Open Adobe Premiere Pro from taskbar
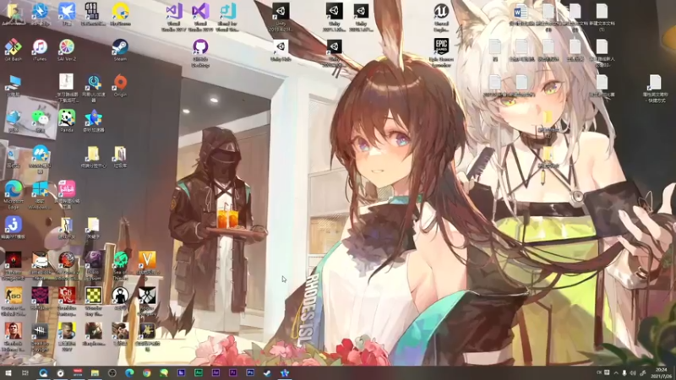 (x=233, y=372)
